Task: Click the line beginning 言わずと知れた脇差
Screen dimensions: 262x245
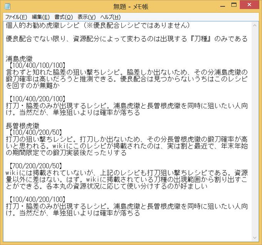Action: [x=126, y=72]
